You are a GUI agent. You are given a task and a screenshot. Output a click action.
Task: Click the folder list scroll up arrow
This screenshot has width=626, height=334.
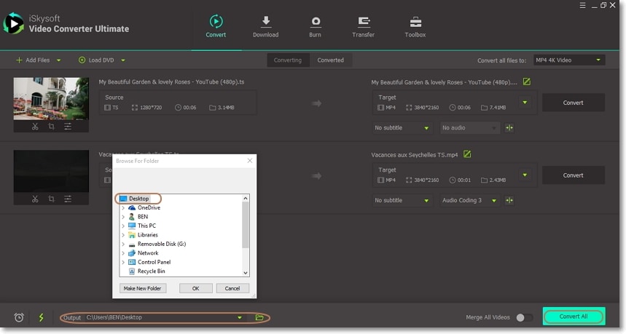point(246,198)
